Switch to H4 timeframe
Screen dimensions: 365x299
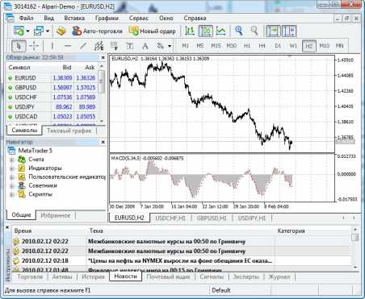tap(262, 46)
